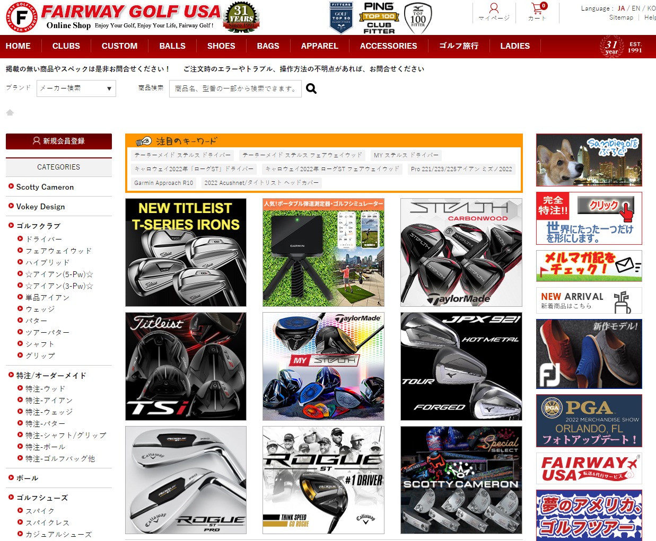The image size is (656, 541).
Task: Open the Sitemap link
Action: pyautogui.click(x=621, y=17)
